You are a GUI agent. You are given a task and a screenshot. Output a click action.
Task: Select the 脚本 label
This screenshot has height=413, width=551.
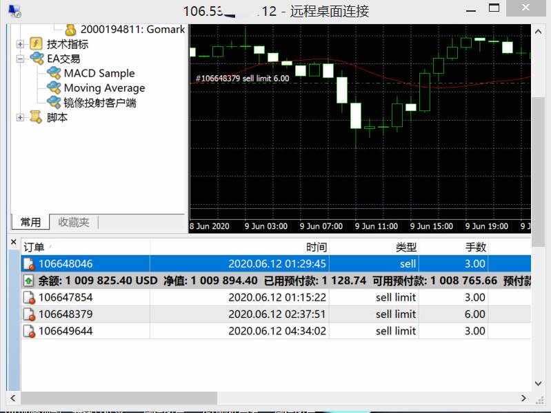point(57,117)
